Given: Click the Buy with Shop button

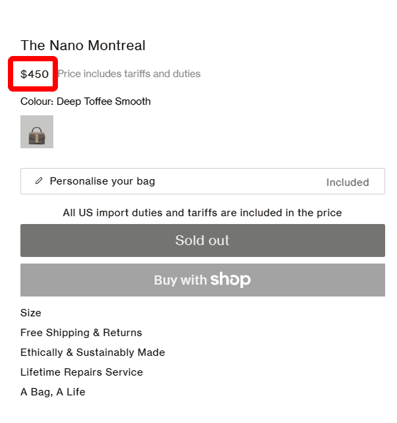Looking at the screenshot, I should (202, 280).
